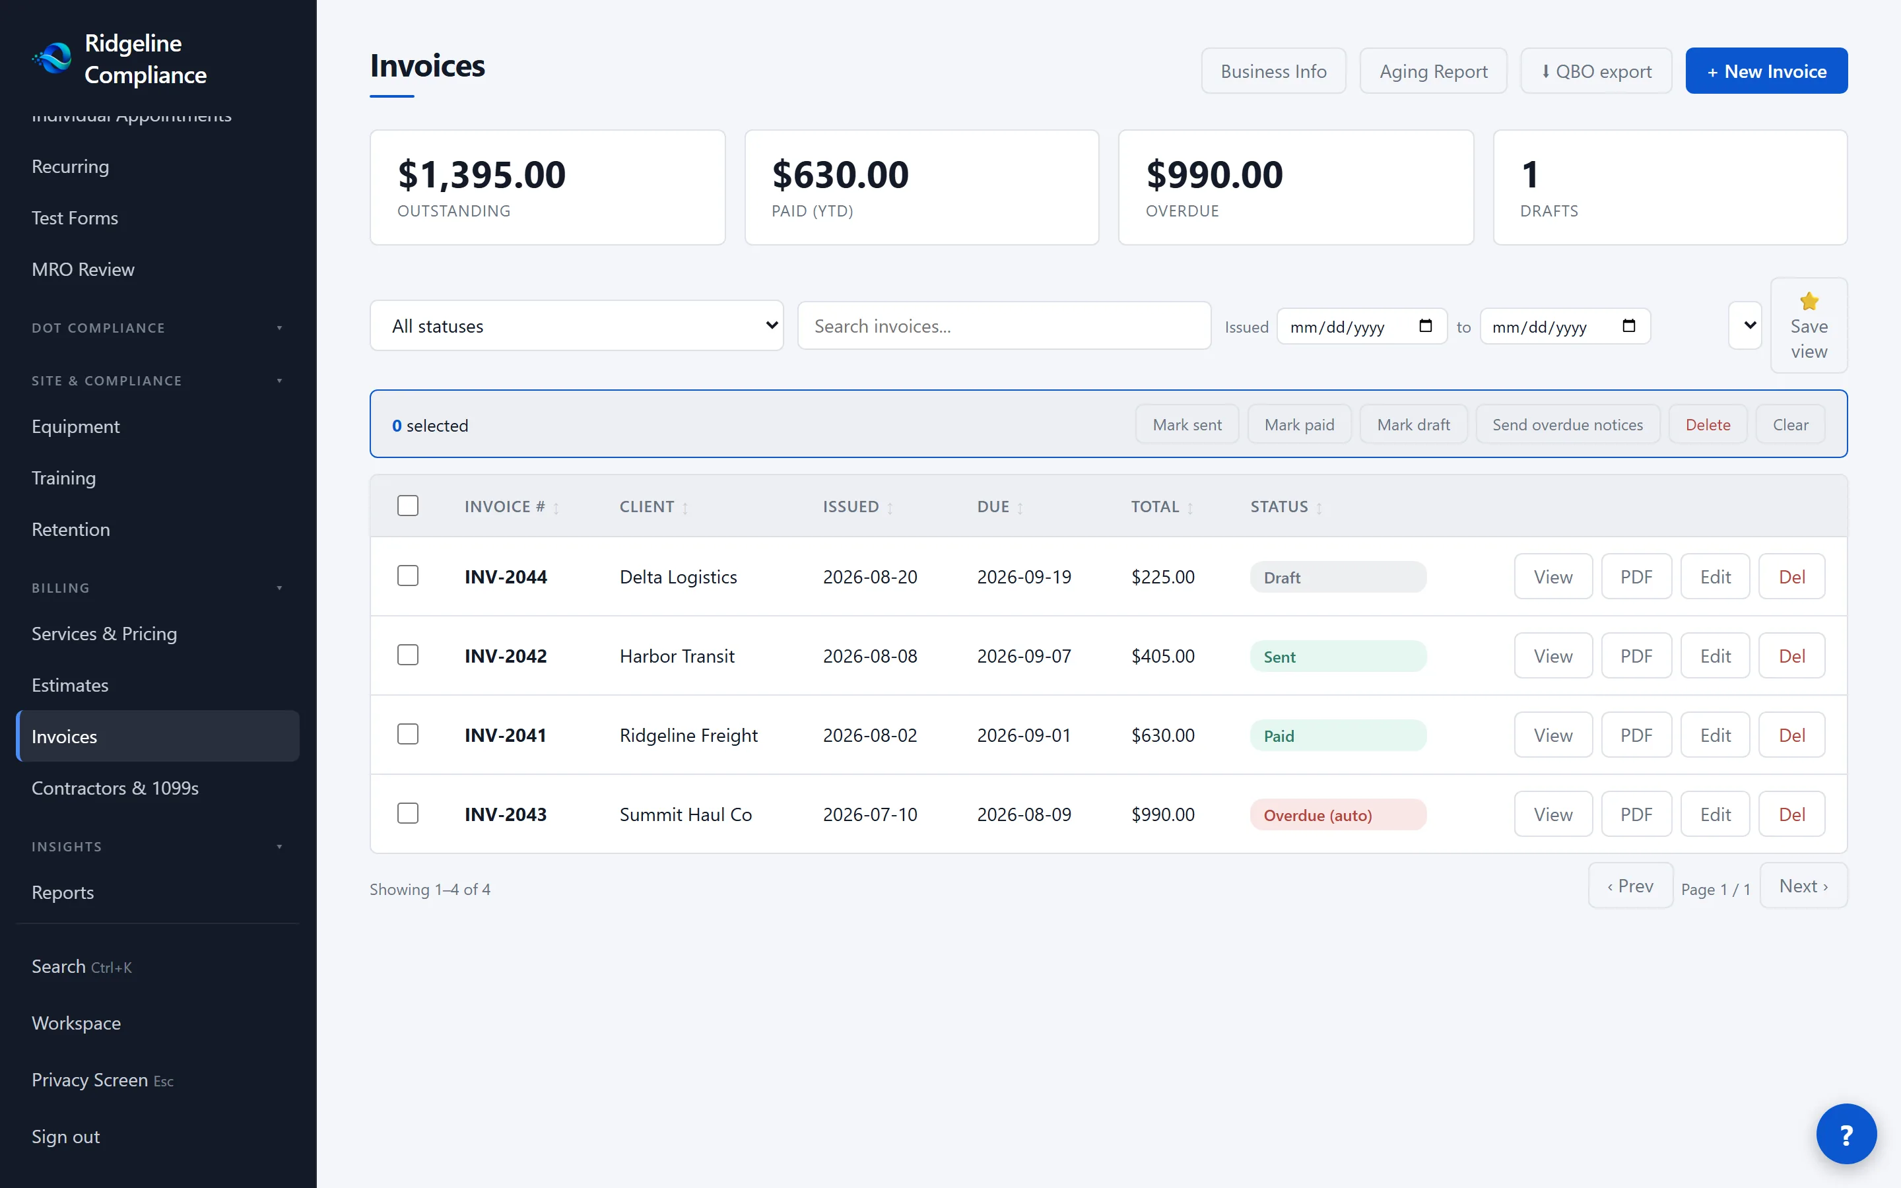The image size is (1901, 1188).
Task: Click Sign out in the sidebar
Action: point(157,1137)
